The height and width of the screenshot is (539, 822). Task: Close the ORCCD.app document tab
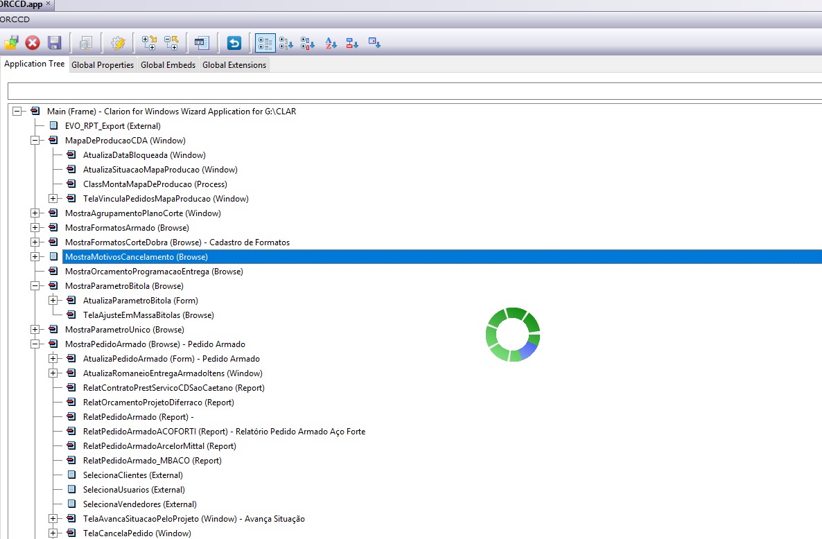coord(48,4)
